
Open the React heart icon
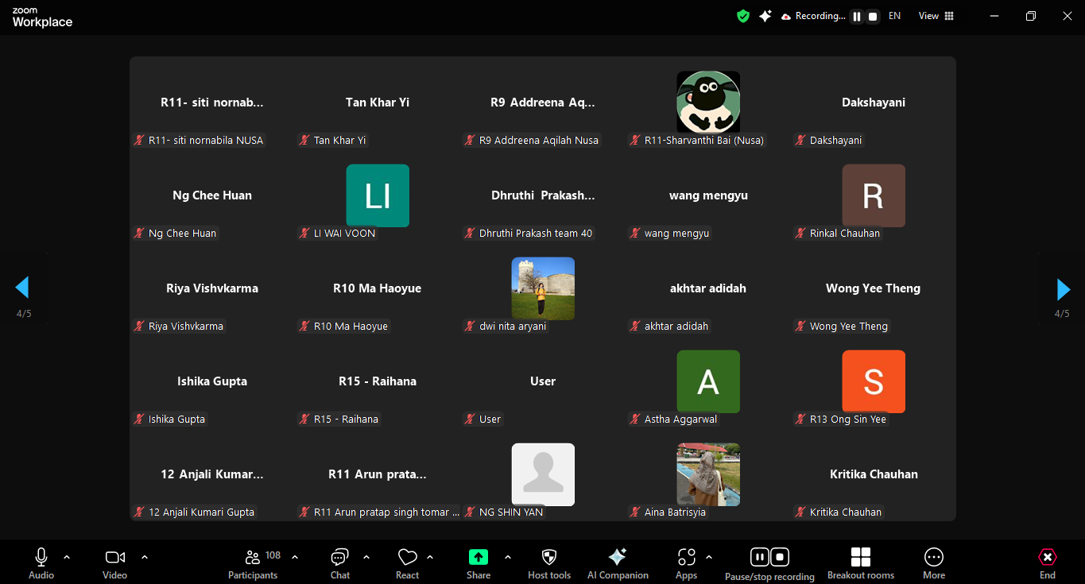pyautogui.click(x=408, y=557)
